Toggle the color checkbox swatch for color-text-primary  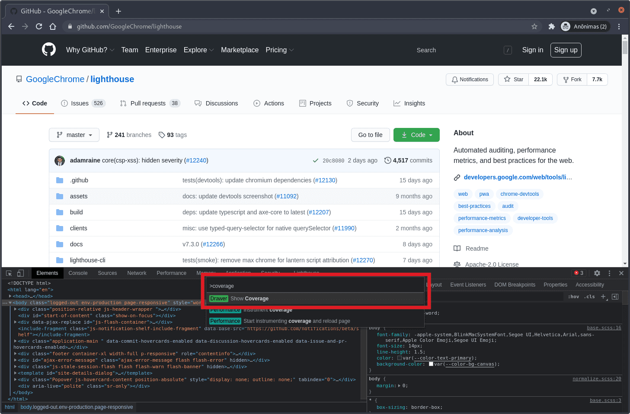400,358
